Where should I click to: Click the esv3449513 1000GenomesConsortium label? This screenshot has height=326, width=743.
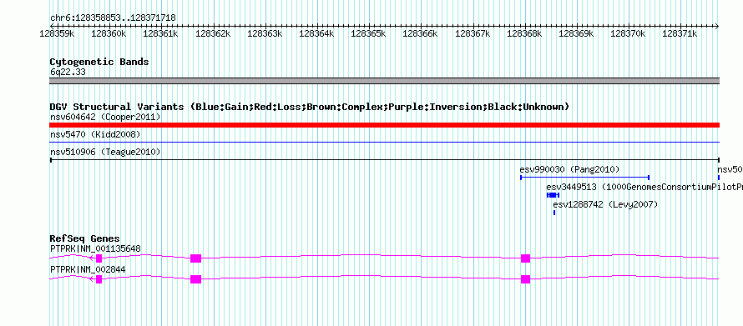(x=644, y=187)
